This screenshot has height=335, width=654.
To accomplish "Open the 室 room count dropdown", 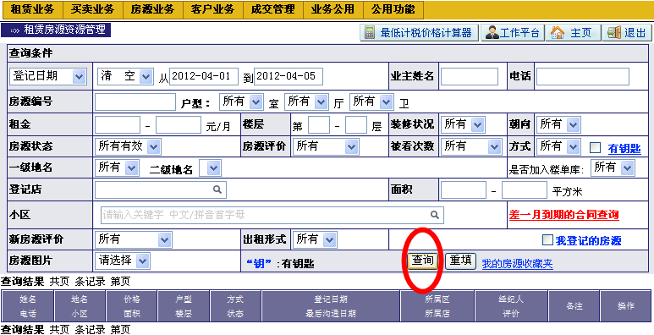I will point(240,102).
